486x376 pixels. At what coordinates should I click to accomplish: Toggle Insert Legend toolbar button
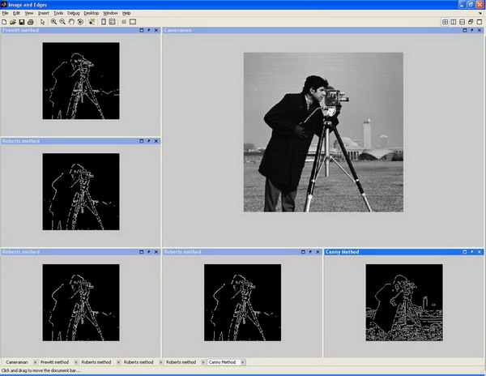[113, 22]
